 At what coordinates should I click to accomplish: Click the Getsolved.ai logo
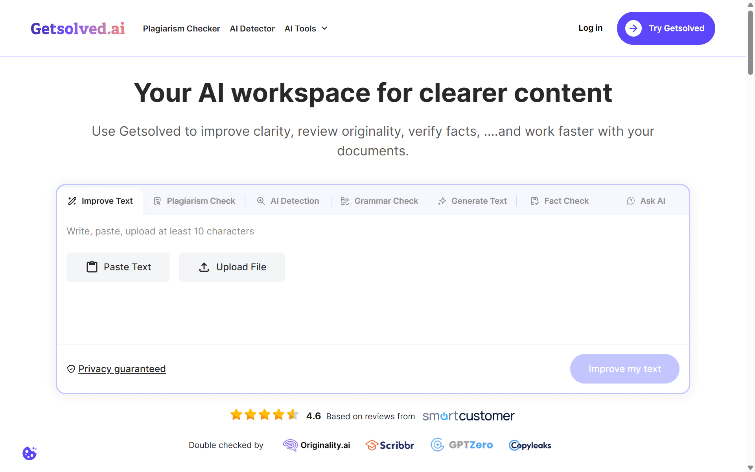[x=78, y=28]
